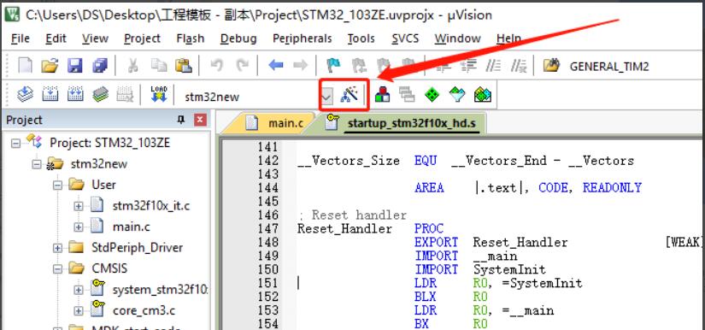Open the File menu

[x=21, y=38]
